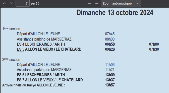169x93 pixels.
Task: Click the underlined ES 5 label
Action: [21, 49]
